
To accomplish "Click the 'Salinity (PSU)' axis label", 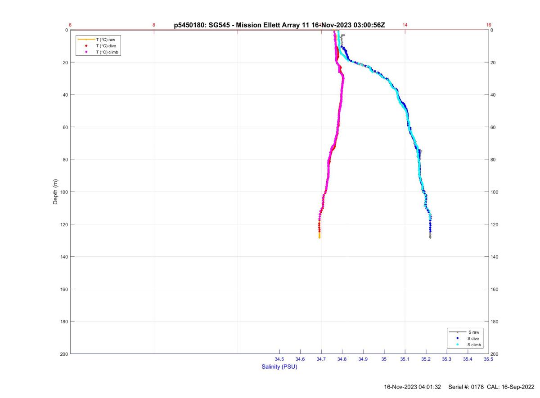I will [279, 367].
